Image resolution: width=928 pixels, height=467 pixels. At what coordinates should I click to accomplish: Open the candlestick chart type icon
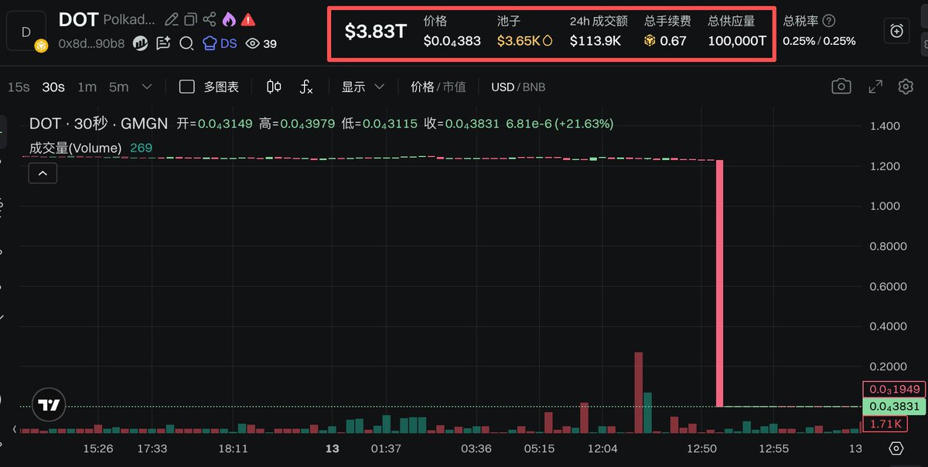click(x=274, y=87)
